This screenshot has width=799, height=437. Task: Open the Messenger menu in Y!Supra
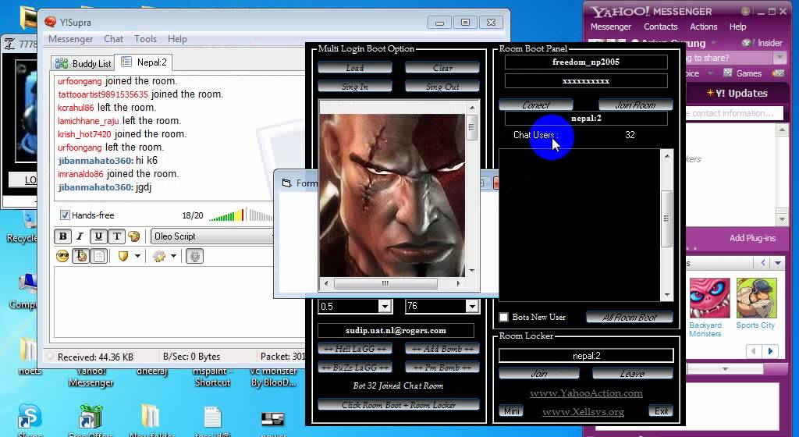click(x=70, y=39)
